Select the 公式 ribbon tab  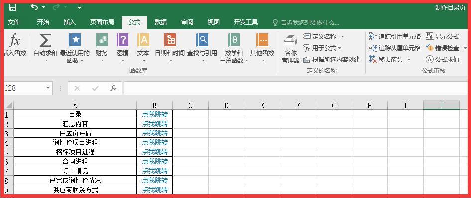134,22
